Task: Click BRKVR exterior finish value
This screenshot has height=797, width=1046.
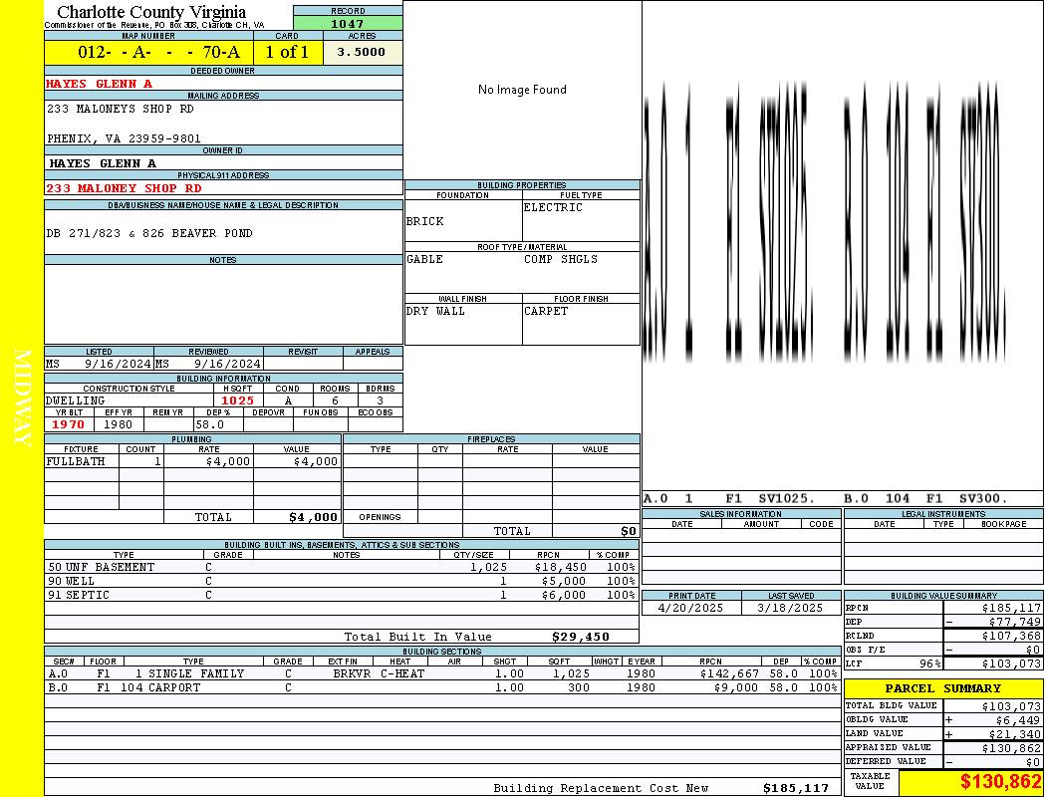Action: click(x=353, y=674)
